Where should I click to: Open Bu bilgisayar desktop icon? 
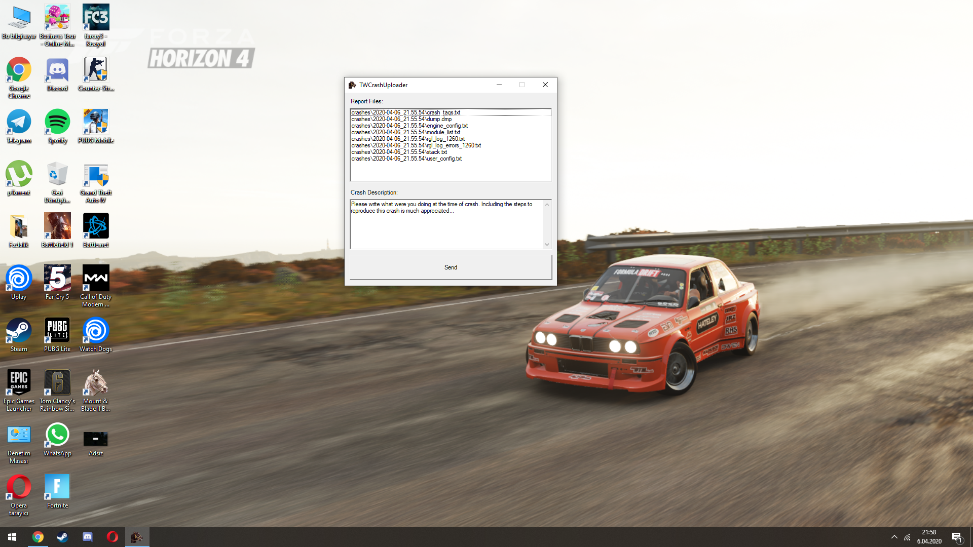(x=19, y=23)
